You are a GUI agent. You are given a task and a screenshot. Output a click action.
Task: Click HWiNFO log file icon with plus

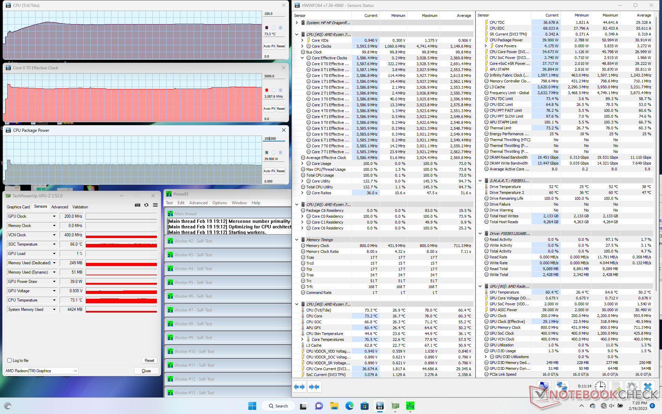616,386
